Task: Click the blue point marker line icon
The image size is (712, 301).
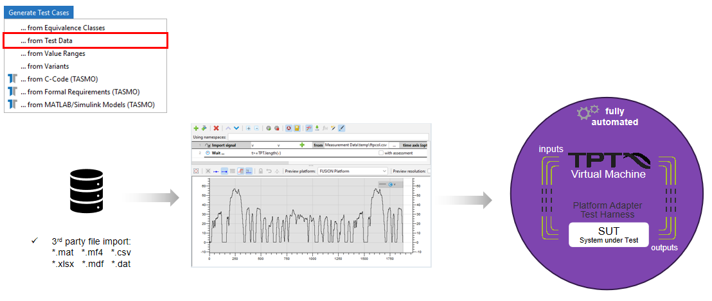Action: pos(216,171)
